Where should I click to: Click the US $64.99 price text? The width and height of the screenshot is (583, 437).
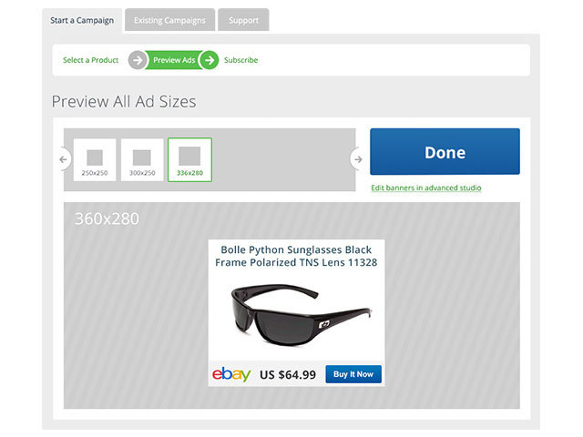pyautogui.click(x=288, y=374)
